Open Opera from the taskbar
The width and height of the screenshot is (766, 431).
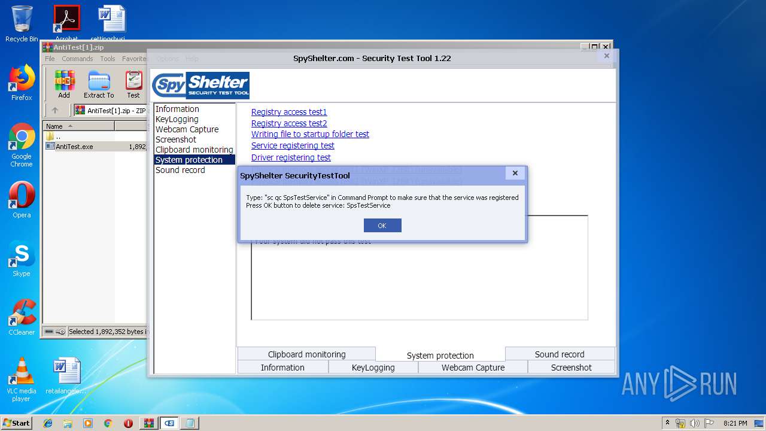coord(128,423)
